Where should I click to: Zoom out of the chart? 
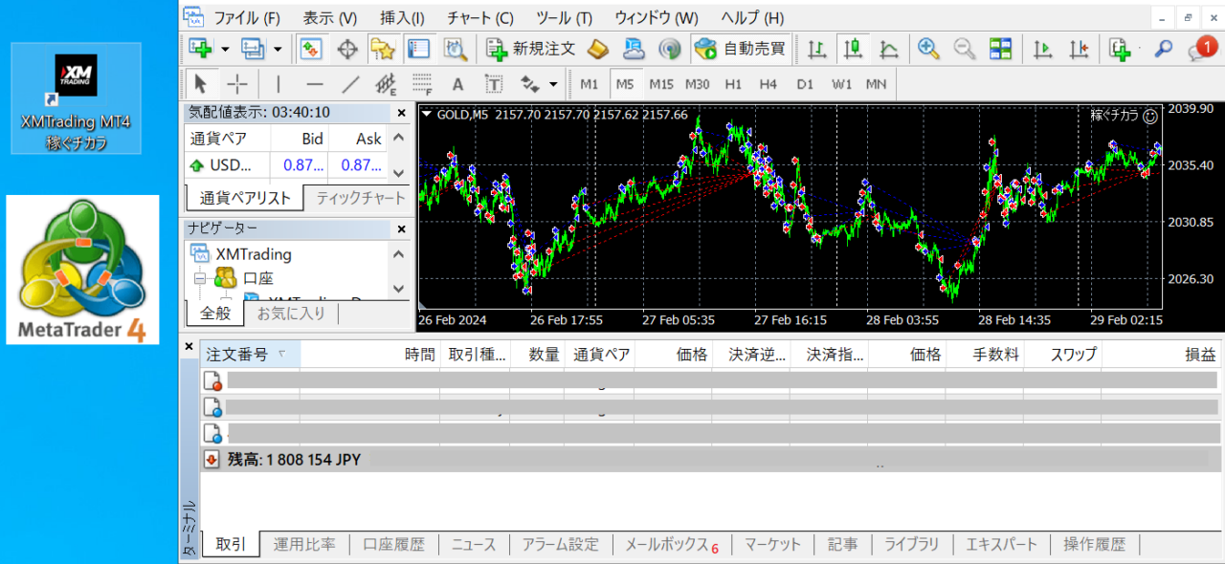pos(964,49)
